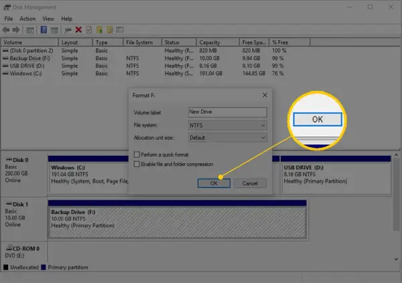The image size is (402, 283).
Task: Select the 'Backup Drive (F:)' volume row text
Action: pos(29,58)
